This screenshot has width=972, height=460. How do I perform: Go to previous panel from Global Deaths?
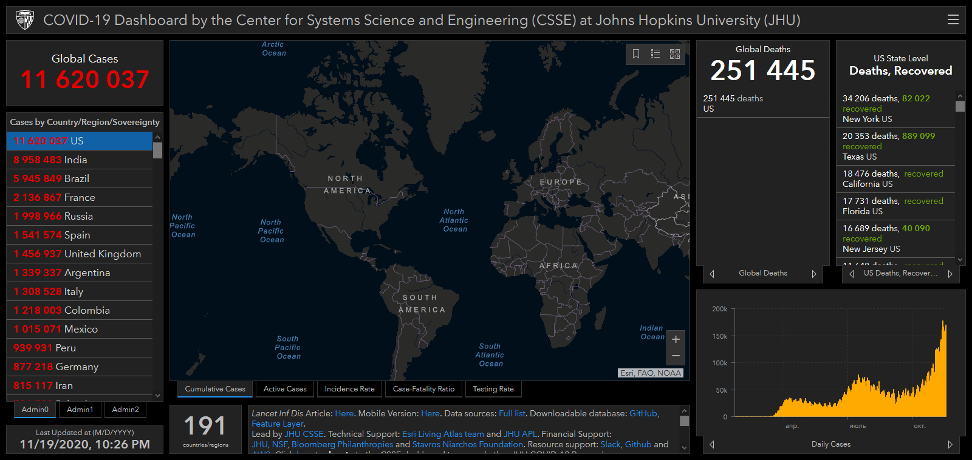click(711, 274)
